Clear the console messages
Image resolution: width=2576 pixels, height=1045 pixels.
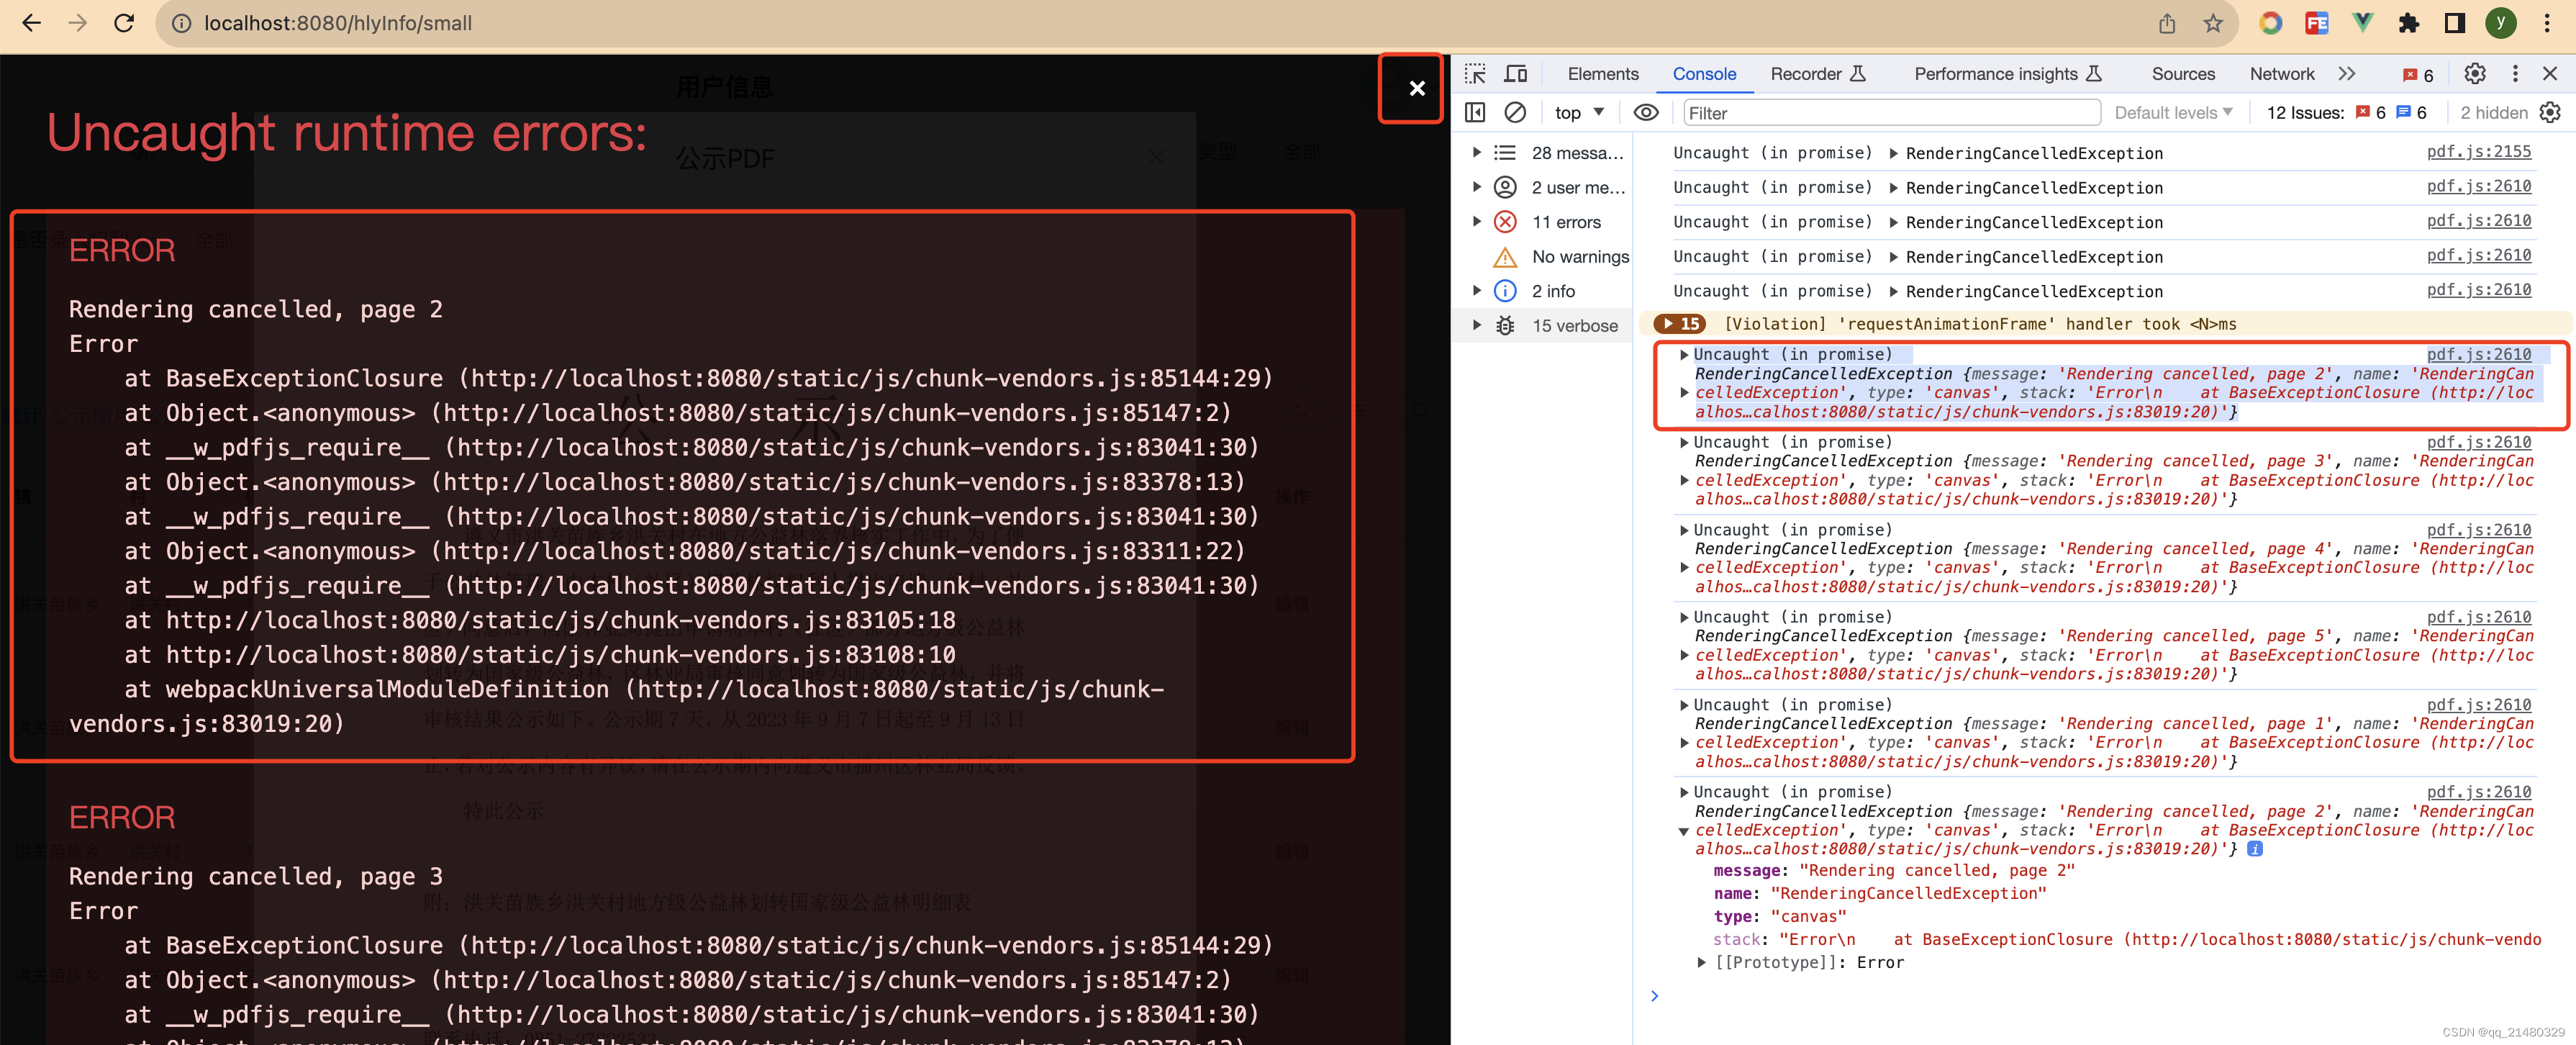(1515, 112)
